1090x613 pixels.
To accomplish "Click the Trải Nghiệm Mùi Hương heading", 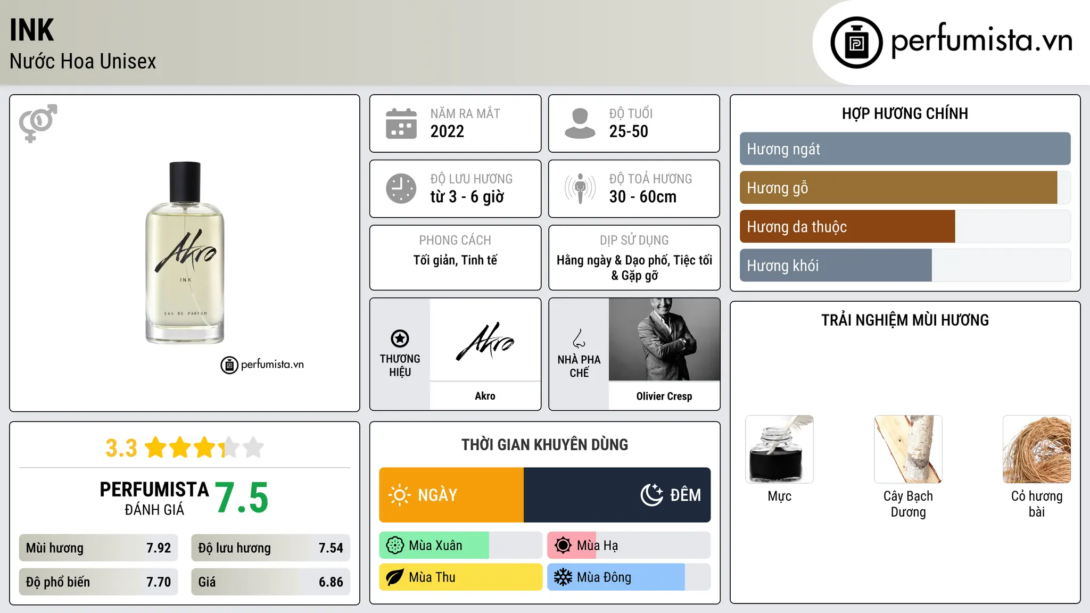I will tap(905, 320).
